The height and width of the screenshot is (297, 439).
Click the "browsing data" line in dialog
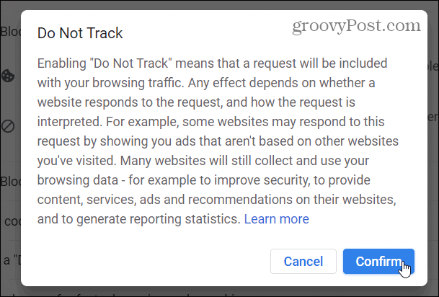[203, 180]
